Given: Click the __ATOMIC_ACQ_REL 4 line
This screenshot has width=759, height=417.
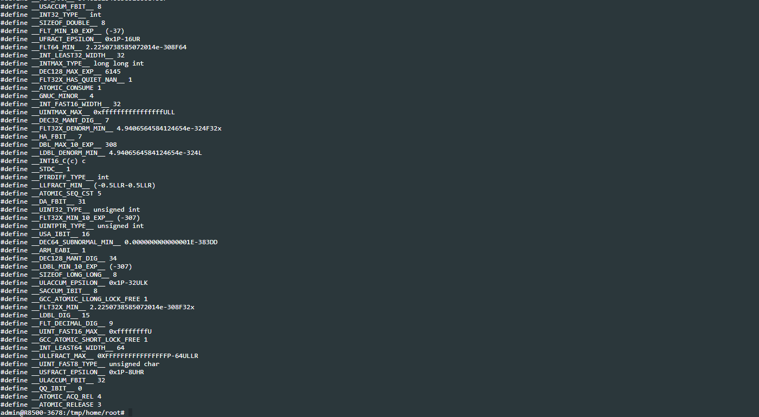Looking at the screenshot, I should click(51, 396).
